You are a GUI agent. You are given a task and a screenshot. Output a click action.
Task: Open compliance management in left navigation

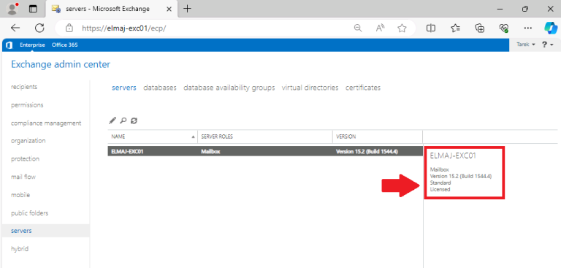46,123
